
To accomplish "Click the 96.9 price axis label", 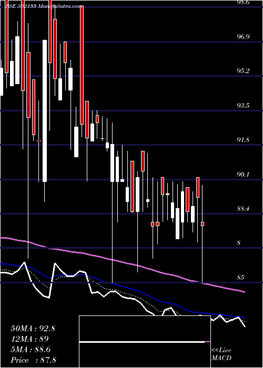I will click(x=244, y=37).
